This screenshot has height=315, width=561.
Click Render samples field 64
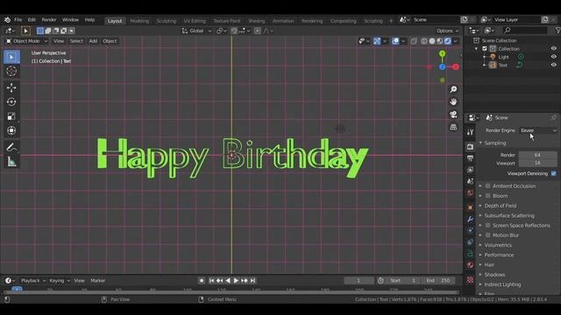click(537, 155)
